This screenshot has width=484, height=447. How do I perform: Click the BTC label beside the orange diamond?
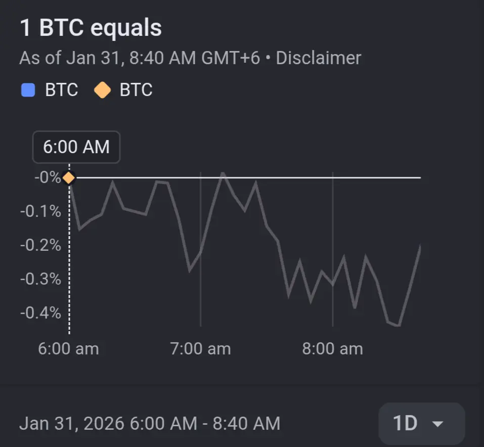pos(136,91)
